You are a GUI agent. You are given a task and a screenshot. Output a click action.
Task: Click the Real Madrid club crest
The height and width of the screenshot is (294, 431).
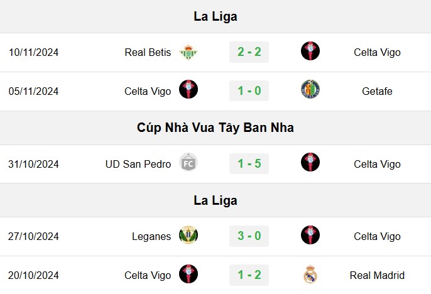[310, 274]
